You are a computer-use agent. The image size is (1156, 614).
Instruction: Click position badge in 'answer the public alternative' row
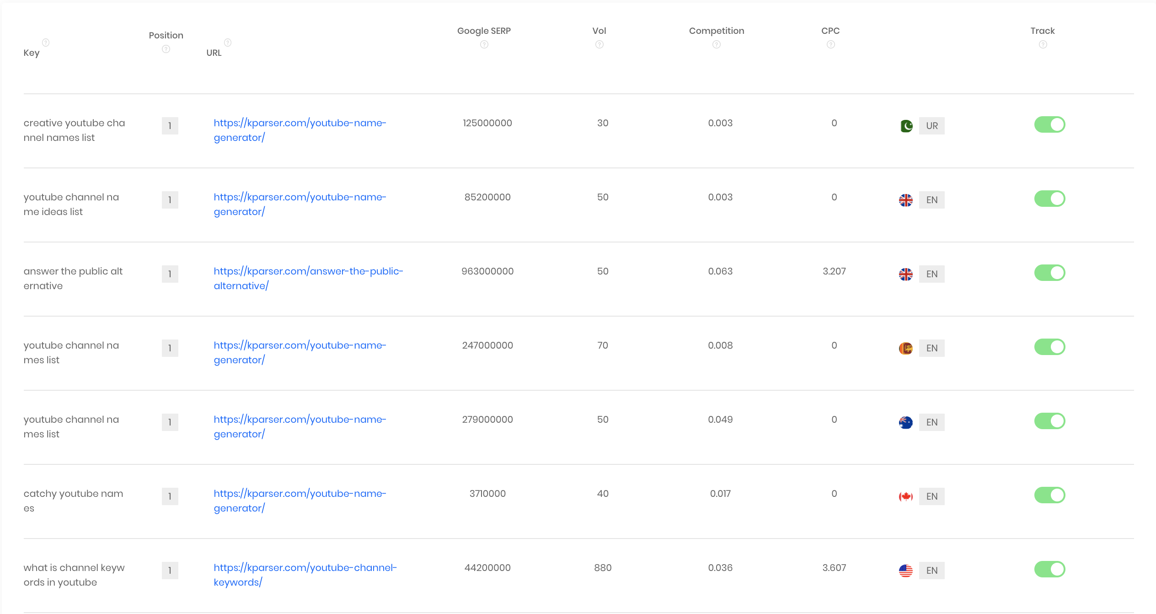pos(170,274)
